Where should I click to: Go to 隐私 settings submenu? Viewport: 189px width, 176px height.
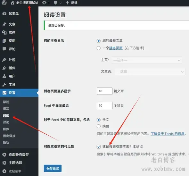pos(6,143)
